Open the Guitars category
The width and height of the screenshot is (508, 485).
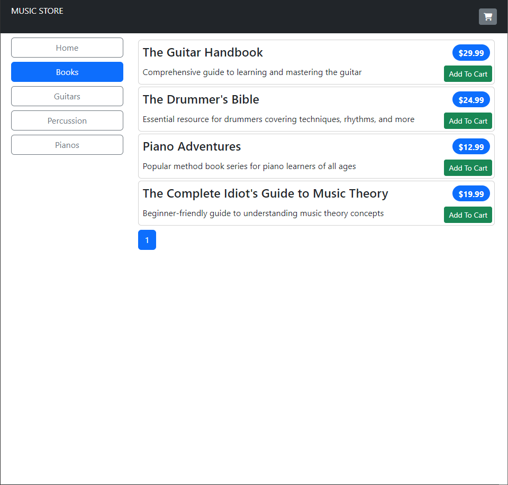click(x=67, y=96)
